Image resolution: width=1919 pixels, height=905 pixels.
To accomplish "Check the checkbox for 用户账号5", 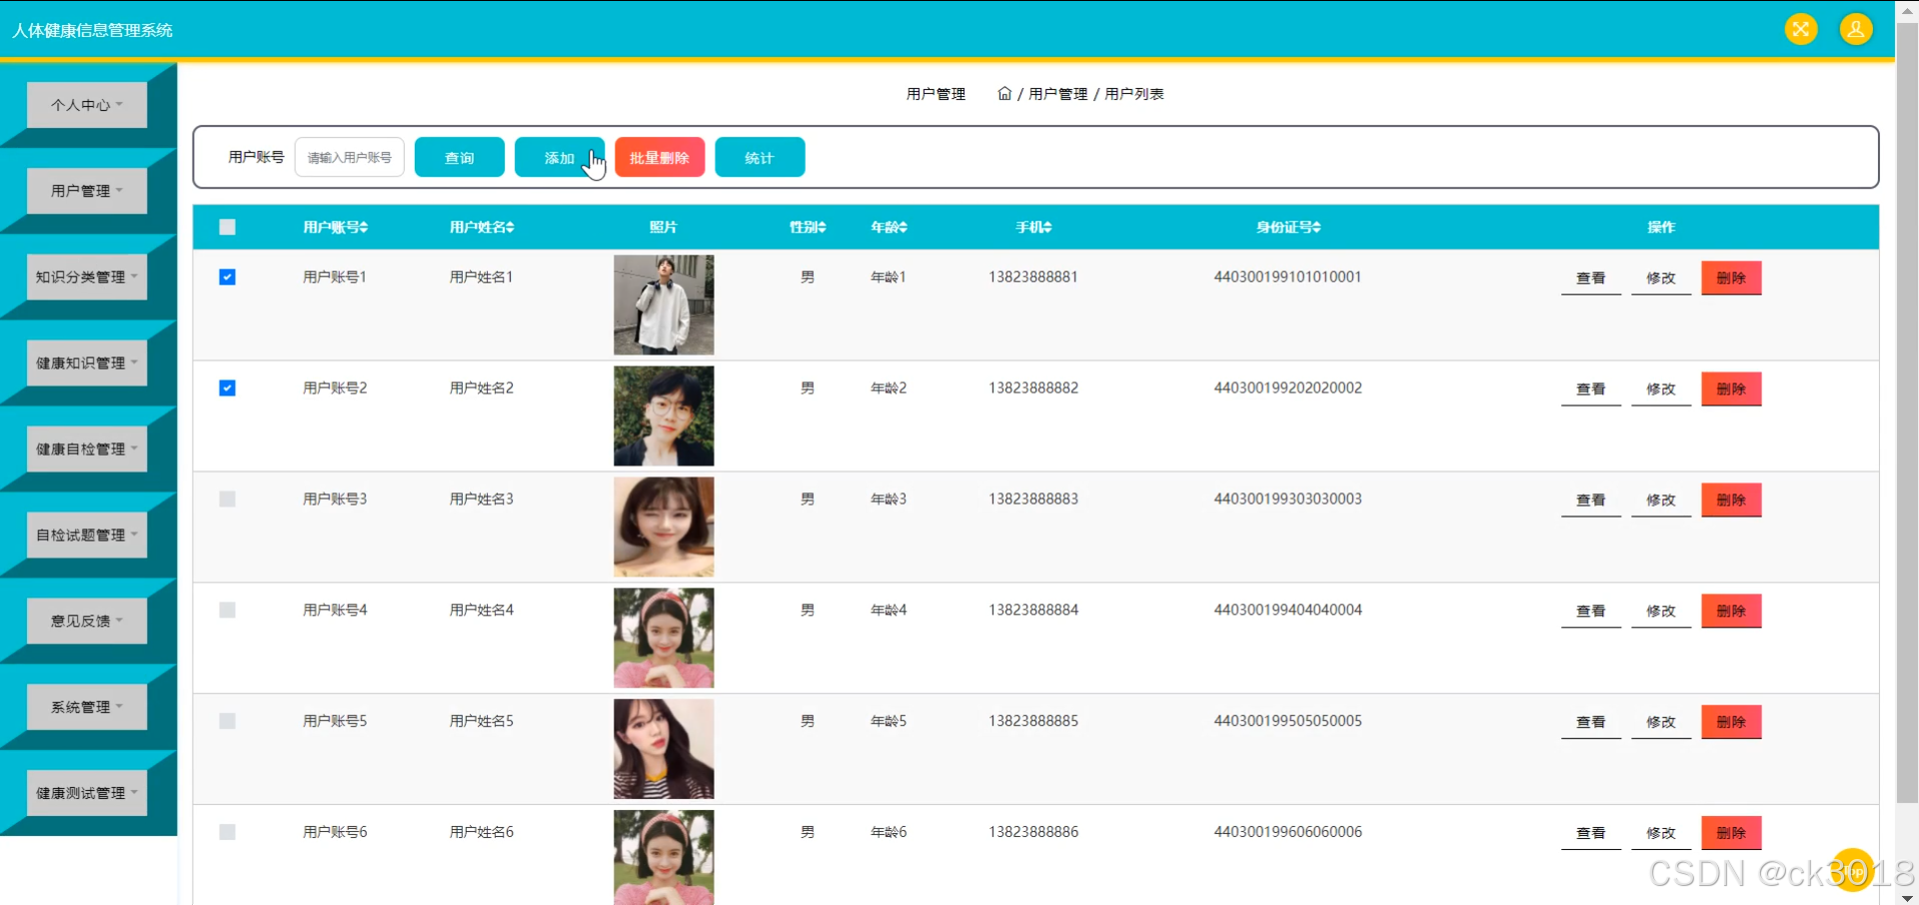I will (x=227, y=720).
